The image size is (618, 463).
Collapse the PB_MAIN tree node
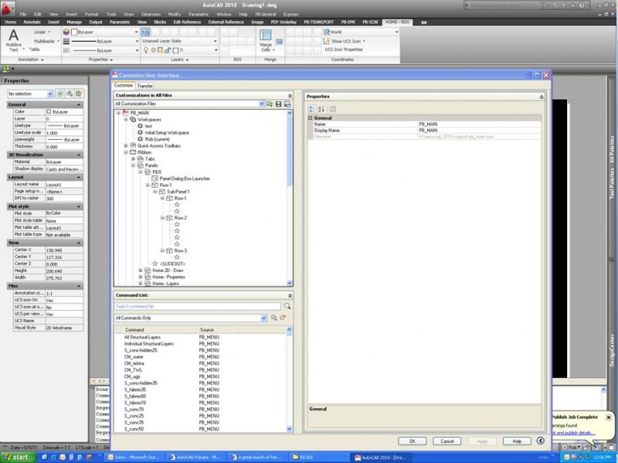coord(118,113)
